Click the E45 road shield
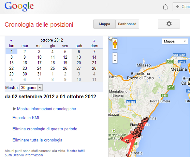190x157 pixels. point(164,95)
